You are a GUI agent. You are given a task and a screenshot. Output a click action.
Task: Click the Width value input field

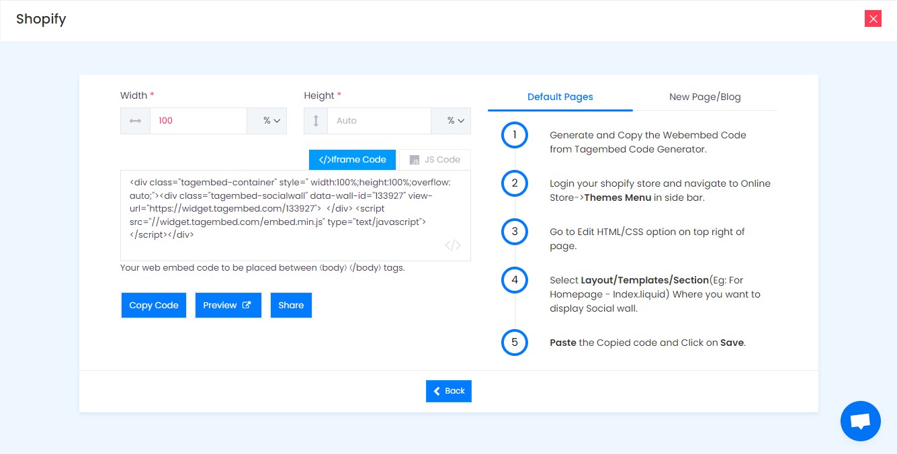click(x=198, y=121)
